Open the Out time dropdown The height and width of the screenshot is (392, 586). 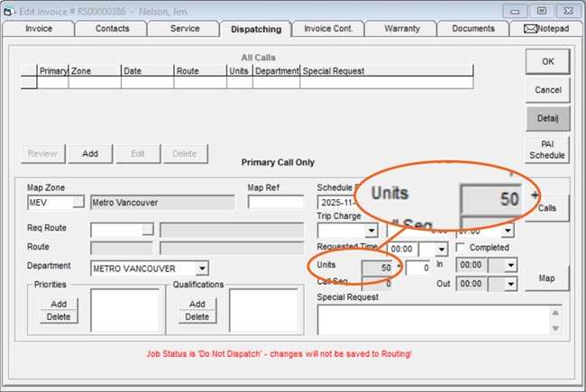pyautogui.click(x=510, y=285)
